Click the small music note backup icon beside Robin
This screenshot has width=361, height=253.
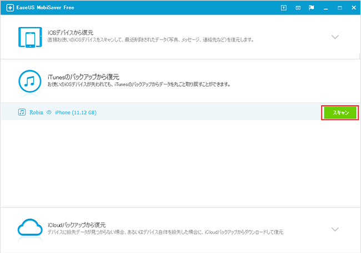pyautogui.click(x=22, y=112)
